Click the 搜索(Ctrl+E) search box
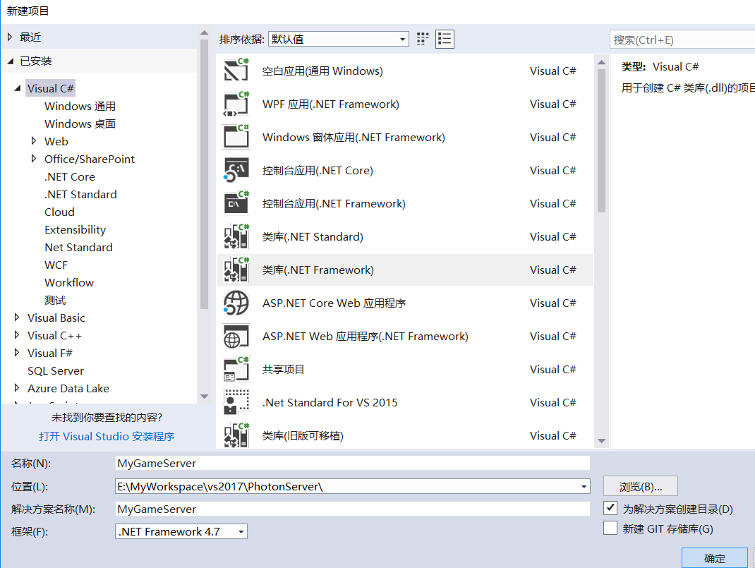This screenshot has height=568, width=755. 683,40
